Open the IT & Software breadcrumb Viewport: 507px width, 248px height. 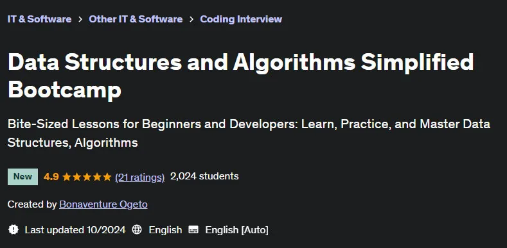tap(39, 19)
